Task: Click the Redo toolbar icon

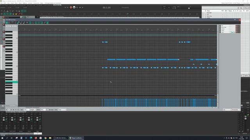Action: pos(16,11)
